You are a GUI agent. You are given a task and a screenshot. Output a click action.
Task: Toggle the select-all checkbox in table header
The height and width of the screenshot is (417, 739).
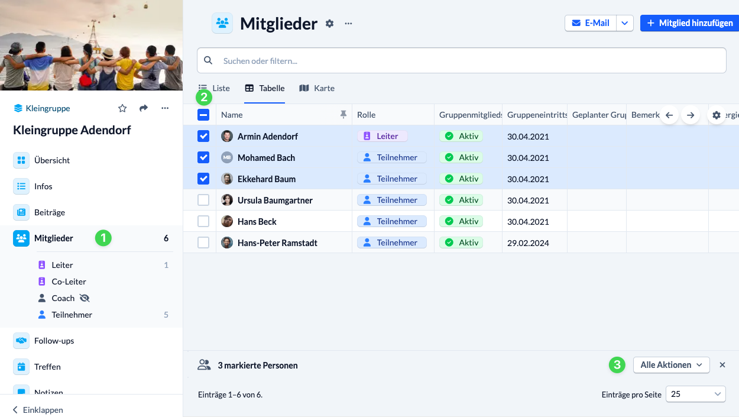(203, 115)
